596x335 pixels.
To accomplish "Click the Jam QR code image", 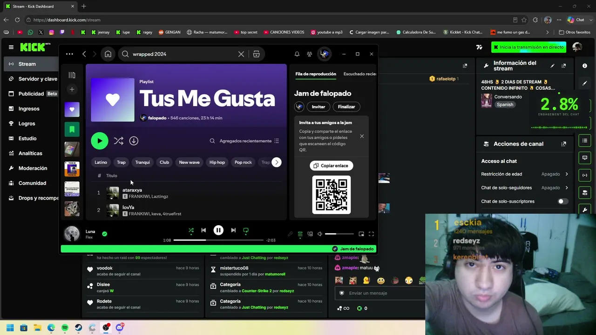I will click(332, 195).
